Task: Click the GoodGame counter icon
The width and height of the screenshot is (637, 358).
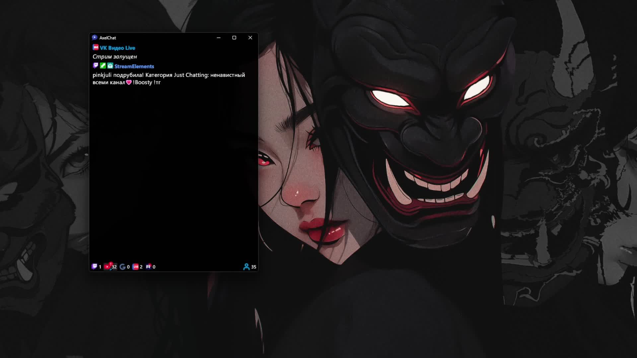Action: tap(122, 267)
